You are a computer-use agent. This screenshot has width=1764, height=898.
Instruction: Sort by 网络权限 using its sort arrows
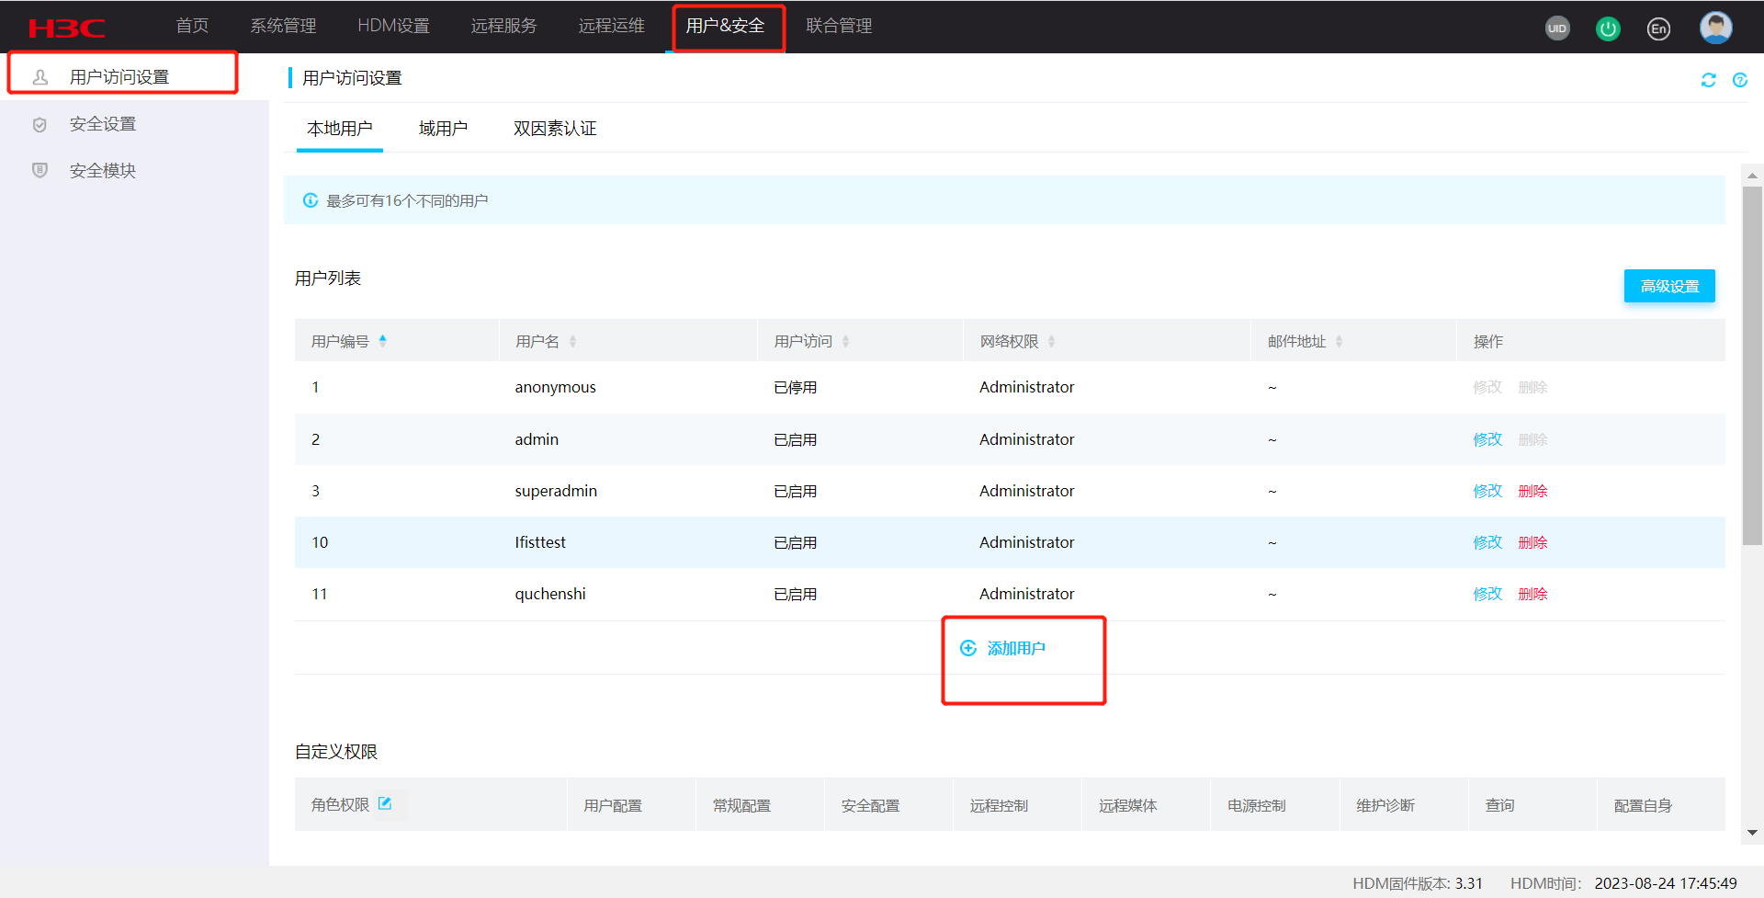1051,341
